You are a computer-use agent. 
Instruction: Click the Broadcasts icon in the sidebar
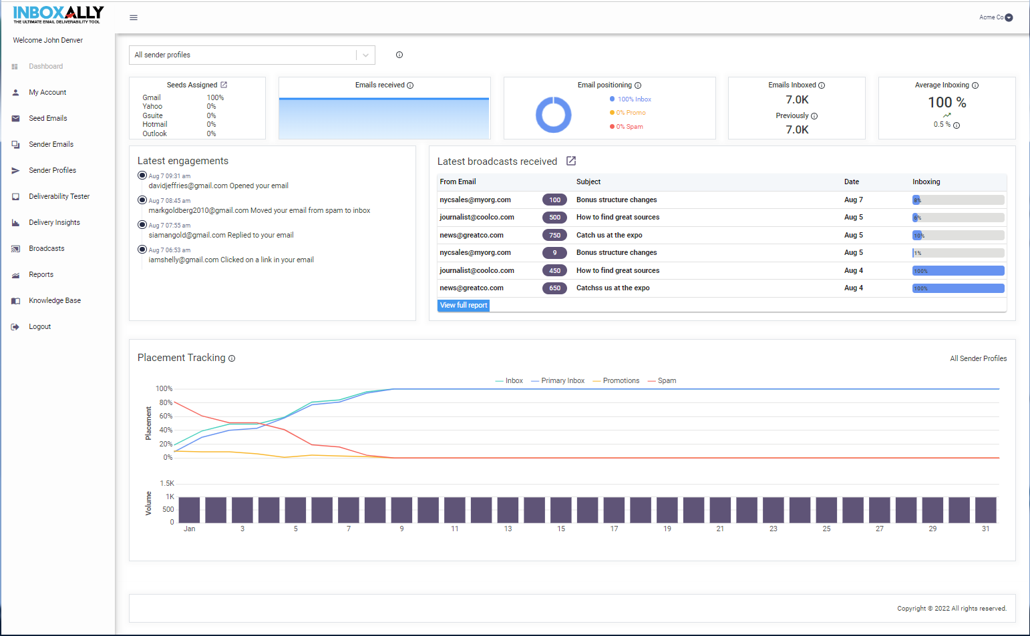(15, 248)
